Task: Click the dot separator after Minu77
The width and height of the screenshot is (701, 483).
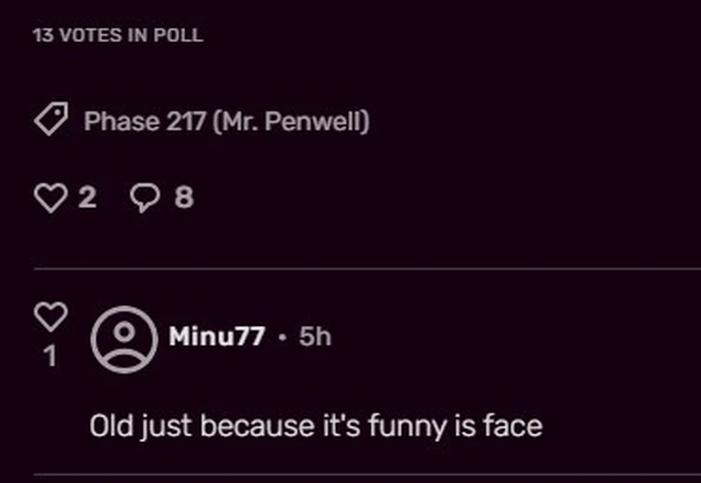Action: pos(282,337)
